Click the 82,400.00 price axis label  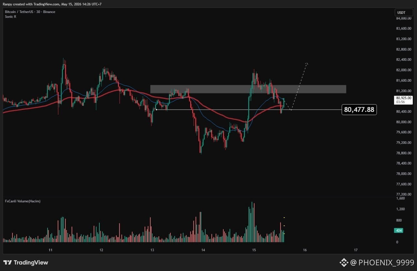tap(404, 60)
